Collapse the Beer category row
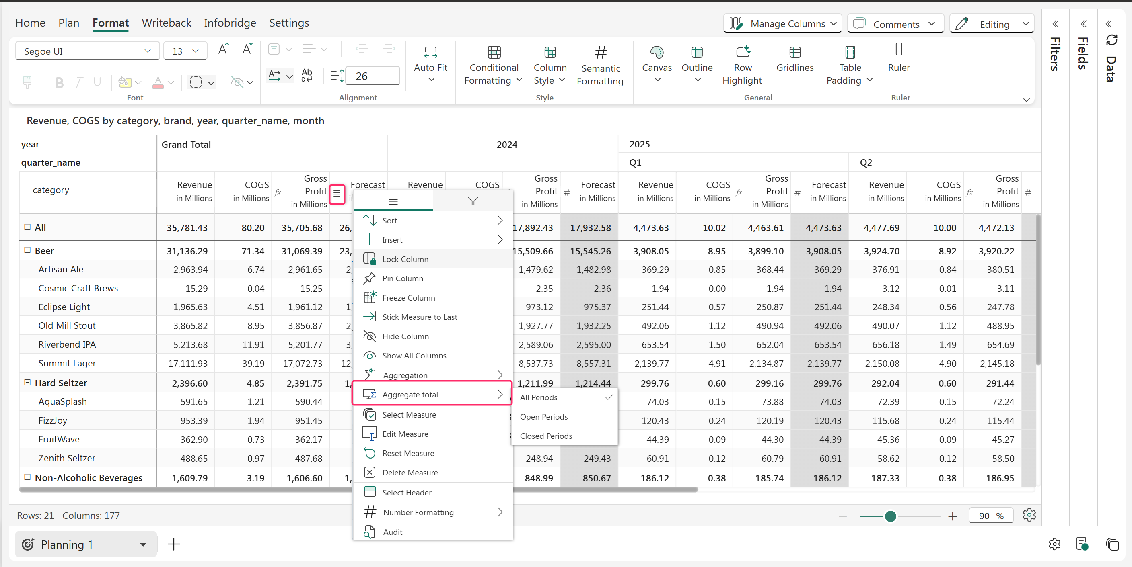The width and height of the screenshot is (1132, 567). 27,250
